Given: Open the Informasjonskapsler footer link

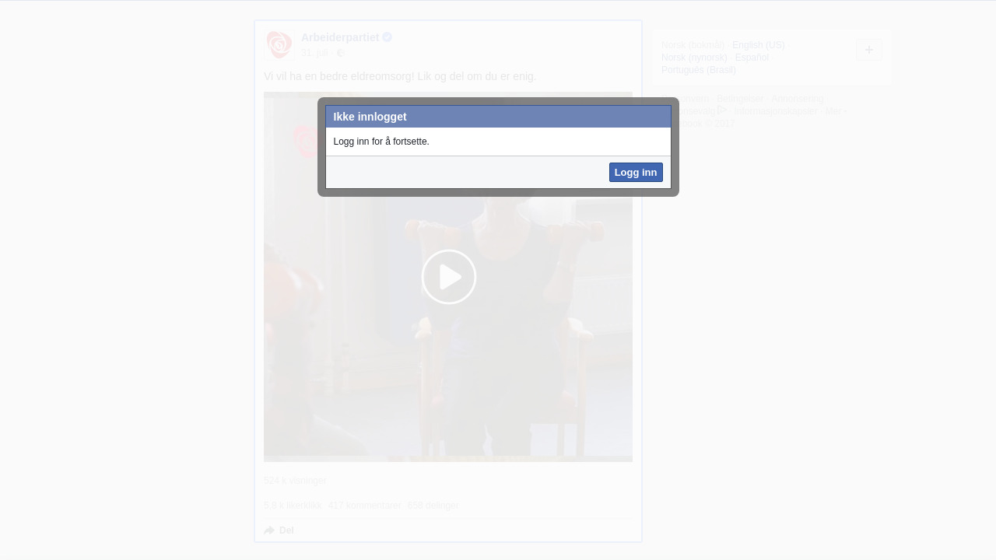Looking at the screenshot, I should pos(776,111).
